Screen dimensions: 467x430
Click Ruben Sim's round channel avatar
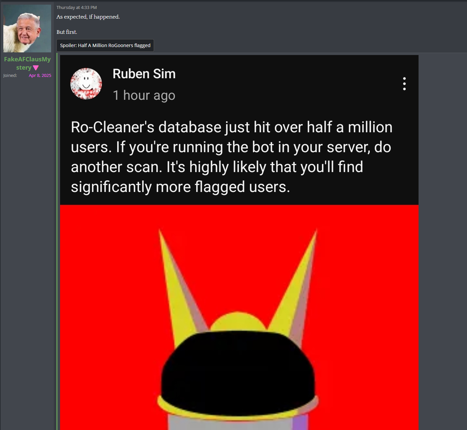click(x=86, y=84)
